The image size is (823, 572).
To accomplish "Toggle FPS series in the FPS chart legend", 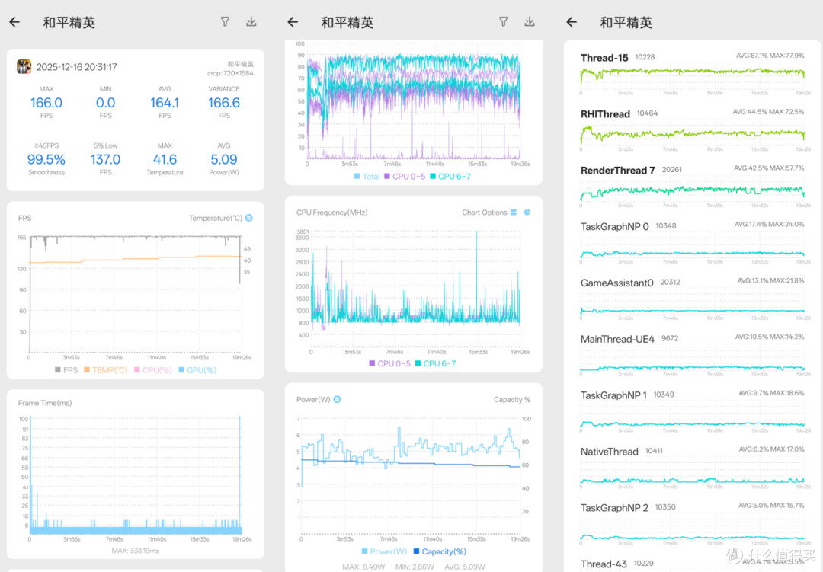I will [66, 370].
